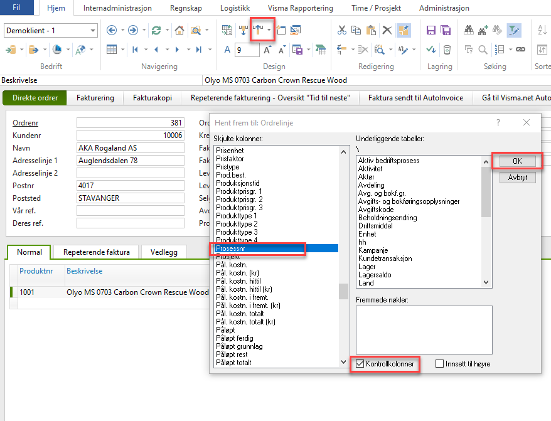
Task: Click the Produktnr column header
Action: pyautogui.click(x=36, y=271)
